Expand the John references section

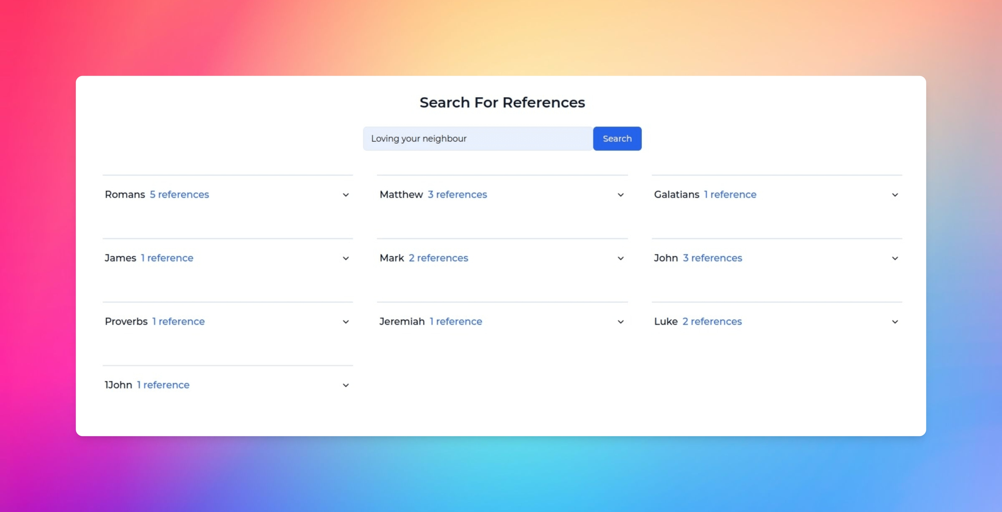coord(895,258)
